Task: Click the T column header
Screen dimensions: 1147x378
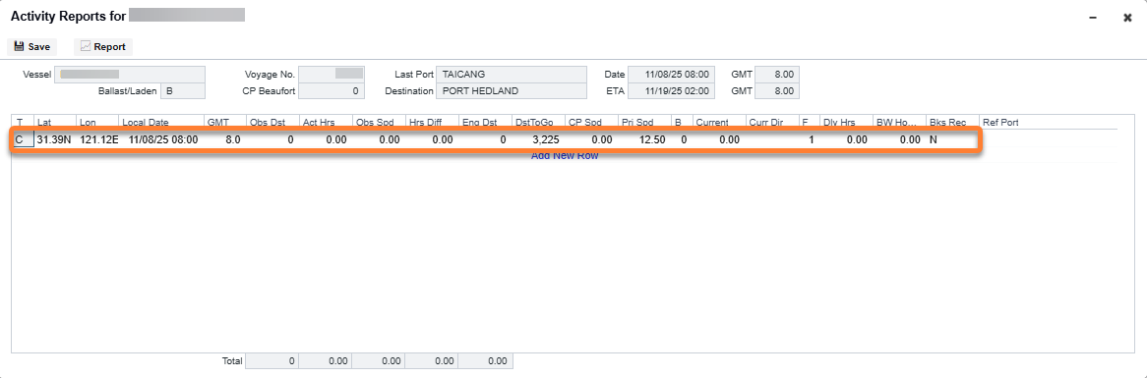Action: click(24, 123)
